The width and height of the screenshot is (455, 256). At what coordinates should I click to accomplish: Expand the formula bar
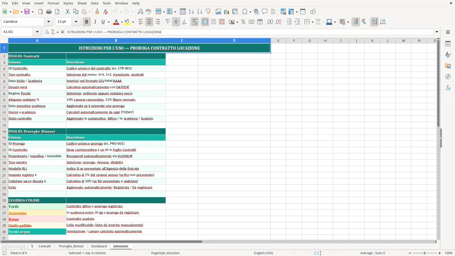click(x=437, y=32)
